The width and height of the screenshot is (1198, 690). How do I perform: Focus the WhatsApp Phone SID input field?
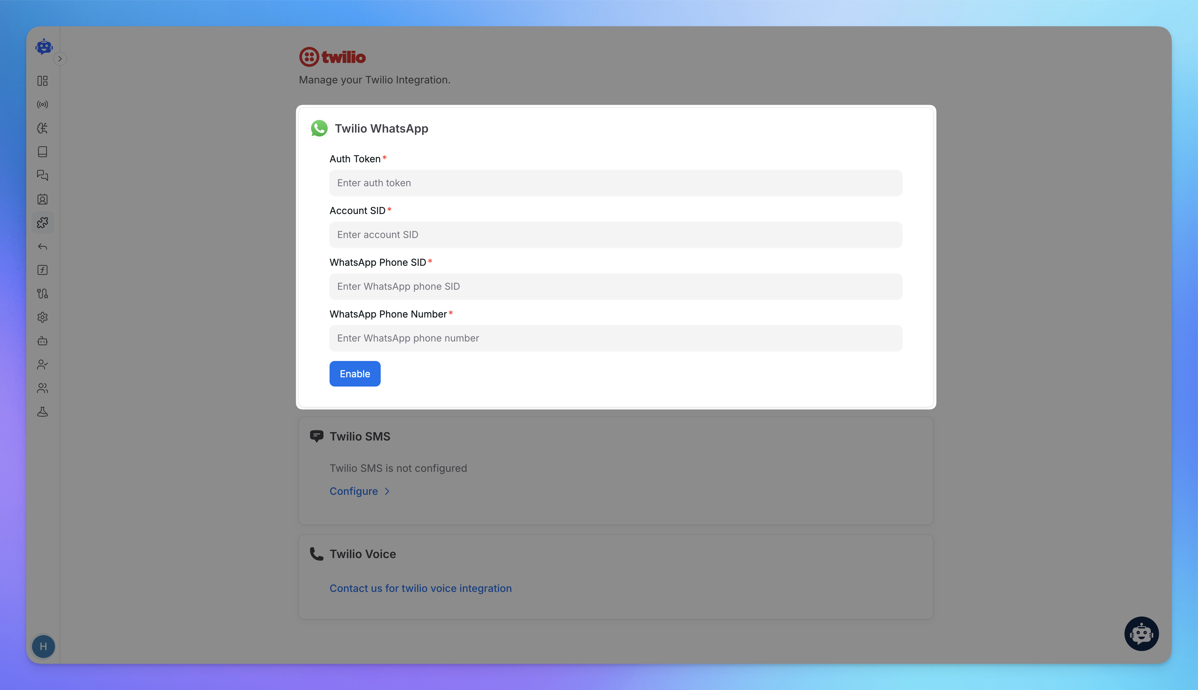[615, 286]
